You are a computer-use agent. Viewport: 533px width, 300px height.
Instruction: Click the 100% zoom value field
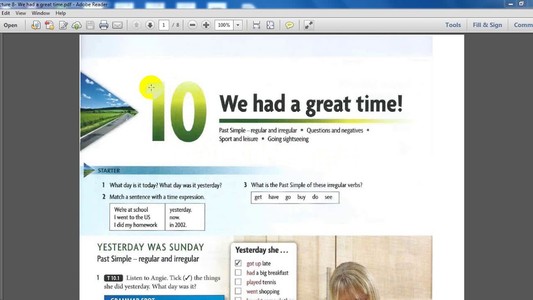pyautogui.click(x=224, y=25)
